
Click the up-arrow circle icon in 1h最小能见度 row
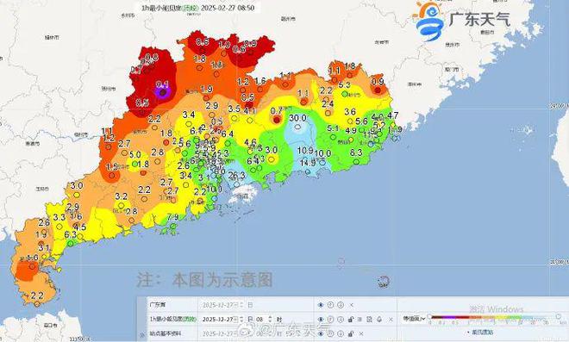[x=330, y=319]
